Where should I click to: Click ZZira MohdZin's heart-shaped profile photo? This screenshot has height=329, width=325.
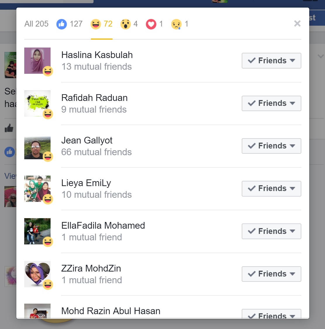tap(37, 274)
